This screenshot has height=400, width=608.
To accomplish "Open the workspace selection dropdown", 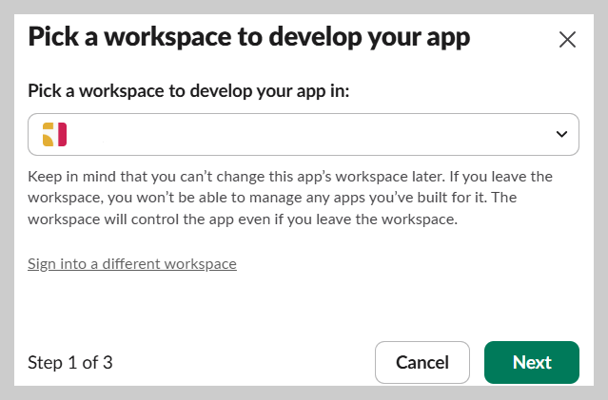I will tap(304, 134).
